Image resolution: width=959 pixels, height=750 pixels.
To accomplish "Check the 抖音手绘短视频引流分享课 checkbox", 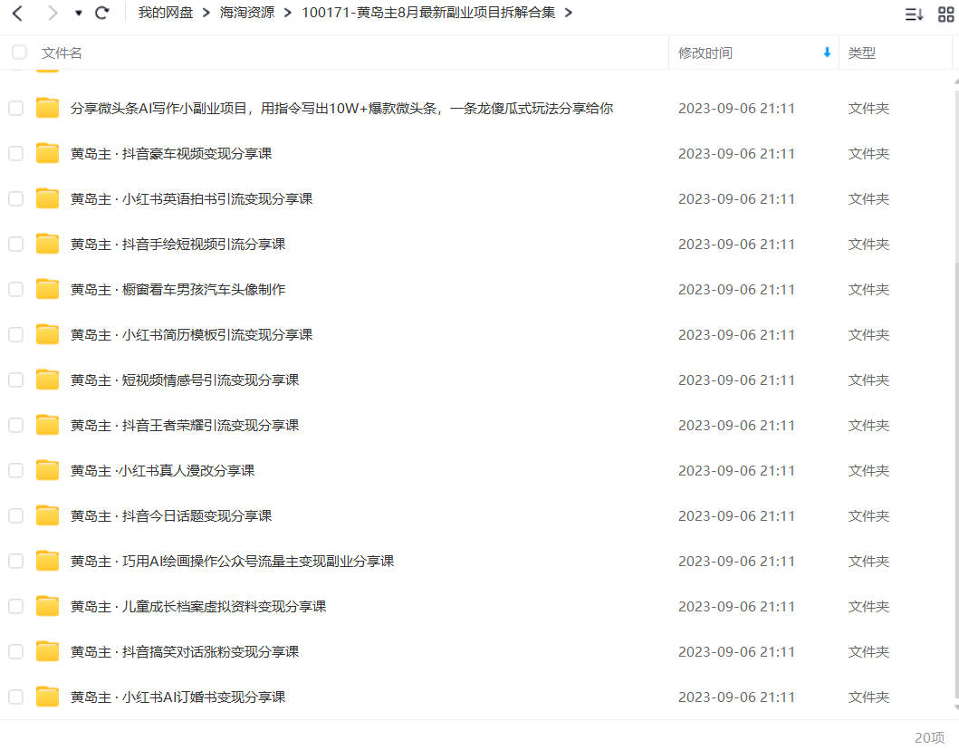I will (16, 244).
